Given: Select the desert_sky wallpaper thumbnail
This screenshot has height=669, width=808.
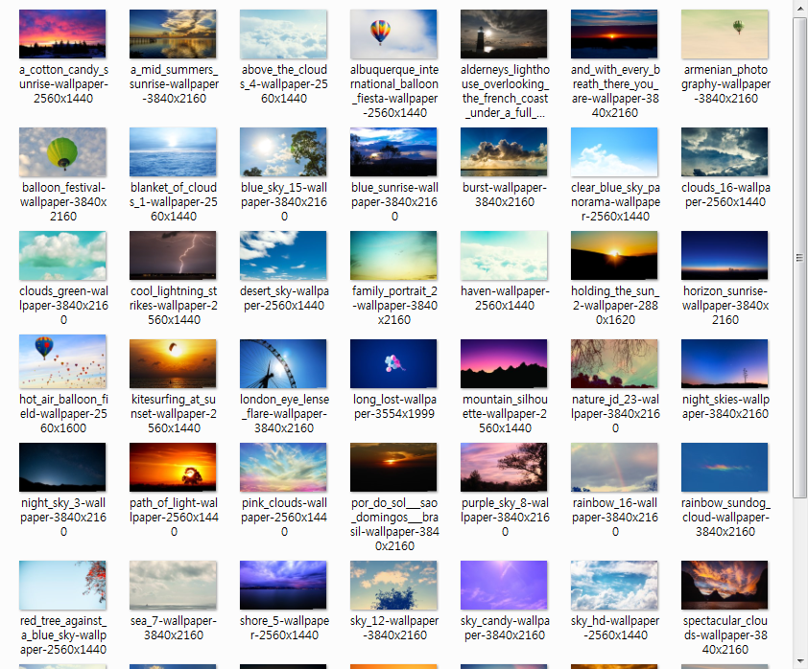Looking at the screenshot, I should click(x=283, y=255).
